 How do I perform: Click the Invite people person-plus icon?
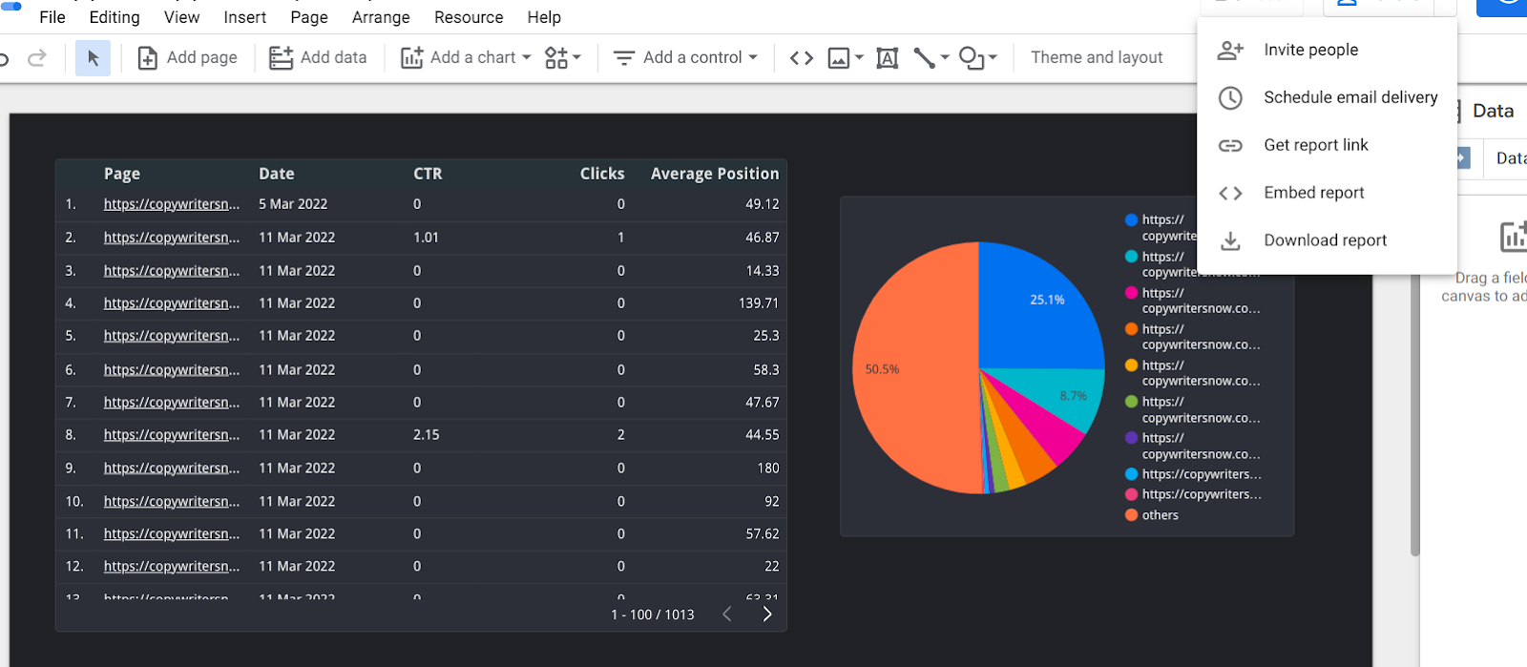[x=1230, y=50]
